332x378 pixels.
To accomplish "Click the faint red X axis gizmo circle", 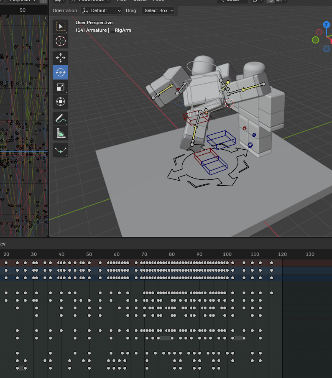I will point(319,32).
